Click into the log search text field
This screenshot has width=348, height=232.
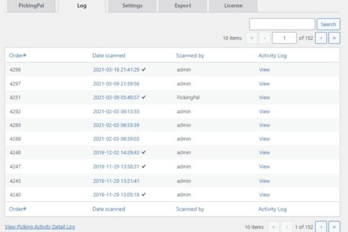282,24
